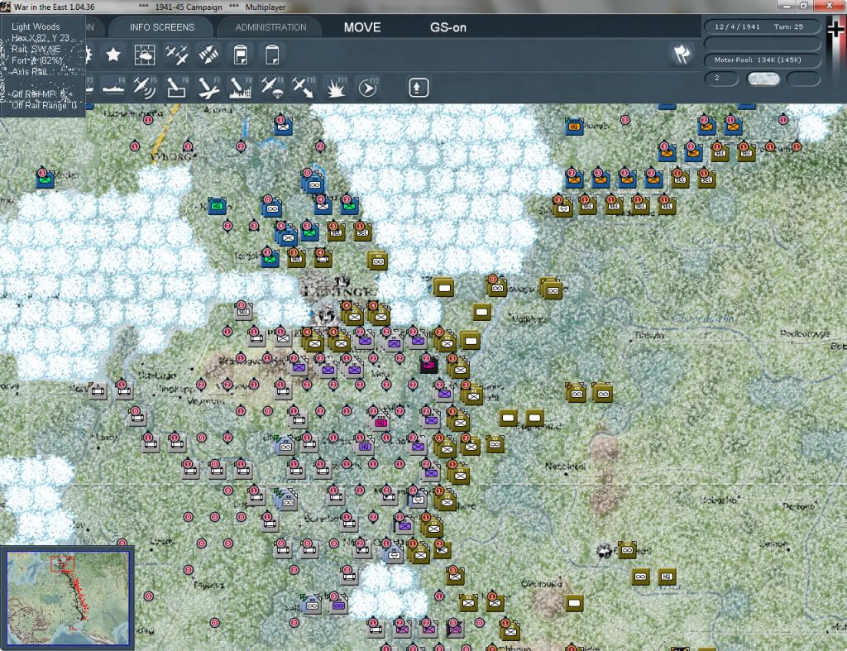Viewport: 847px width, 651px height.
Task: Click the Turn: 25 display
Action: (x=788, y=26)
